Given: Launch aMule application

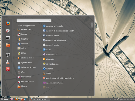Looking at the screenshot, I should 47,74.
